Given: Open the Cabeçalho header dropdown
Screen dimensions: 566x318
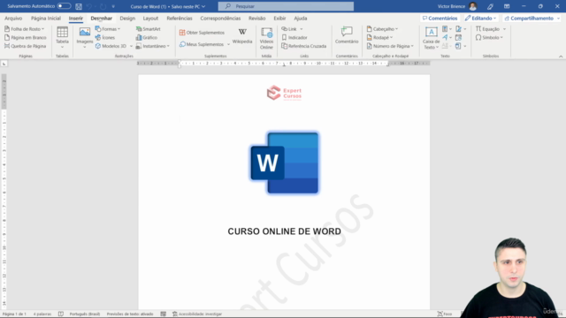Looking at the screenshot, I should pos(382,29).
